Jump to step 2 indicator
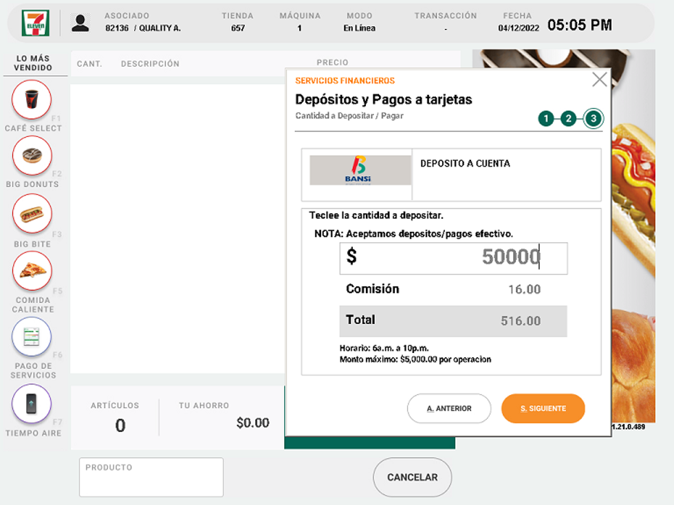This screenshot has height=505, width=674. click(x=568, y=119)
